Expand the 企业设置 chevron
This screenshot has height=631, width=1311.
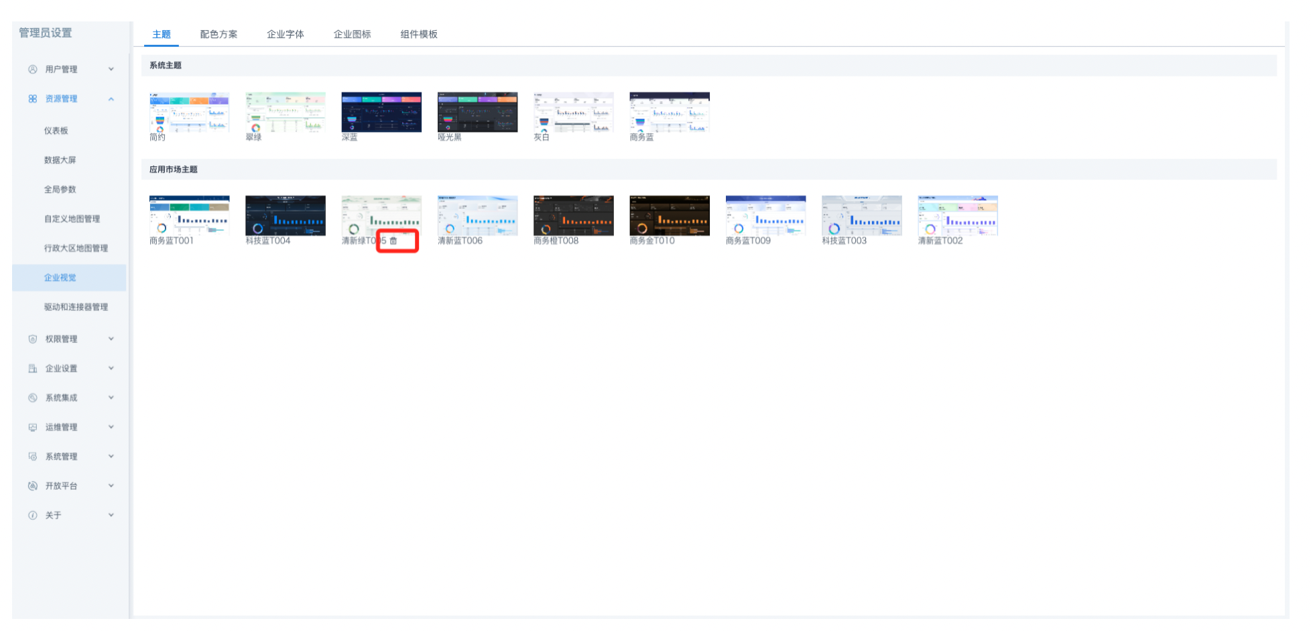[111, 368]
